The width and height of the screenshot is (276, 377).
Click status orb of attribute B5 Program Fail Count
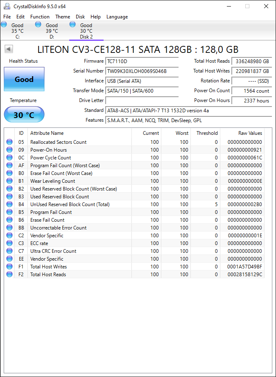(9, 212)
